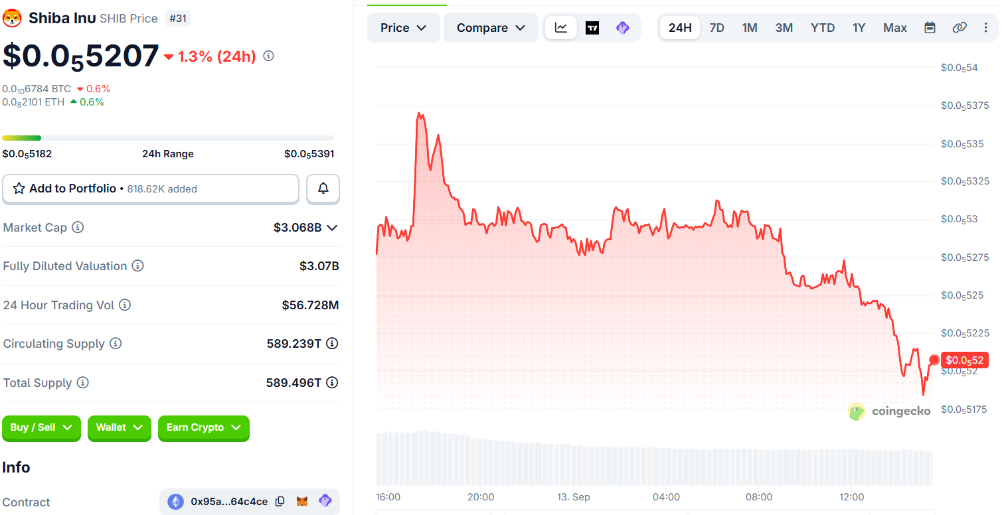This screenshot has height=515, width=1004.
Task: Click the $56.728M trading volume value
Action: click(311, 305)
